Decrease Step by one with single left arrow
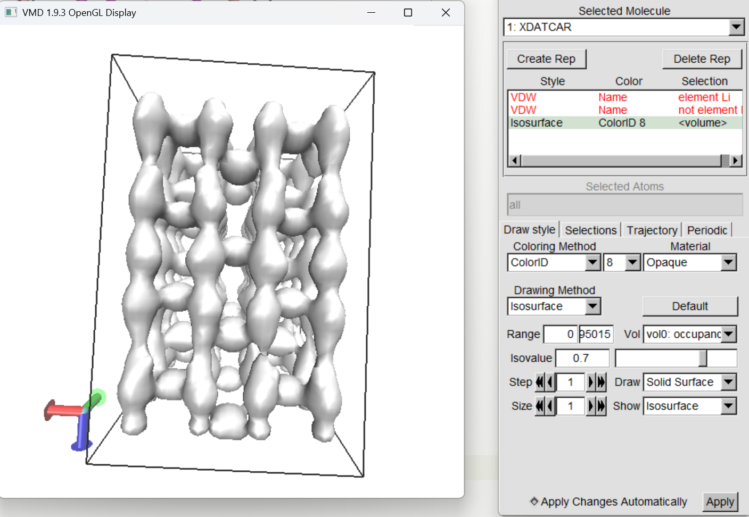This screenshot has height=517, width=749. (550, 382)
